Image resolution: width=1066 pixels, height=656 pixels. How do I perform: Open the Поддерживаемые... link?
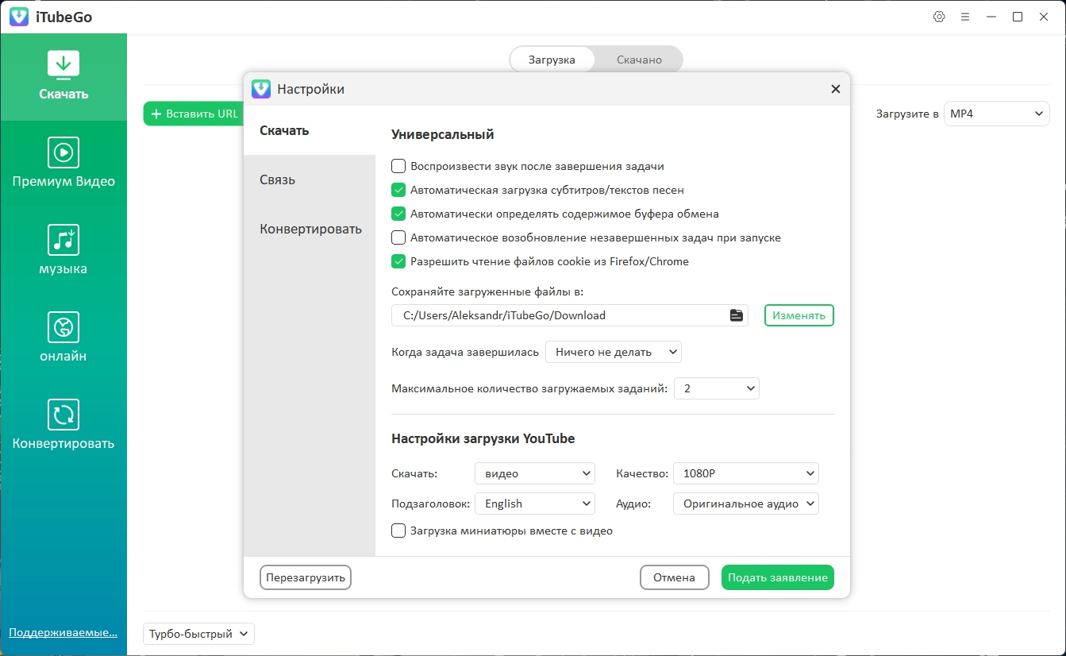(63, 633)
